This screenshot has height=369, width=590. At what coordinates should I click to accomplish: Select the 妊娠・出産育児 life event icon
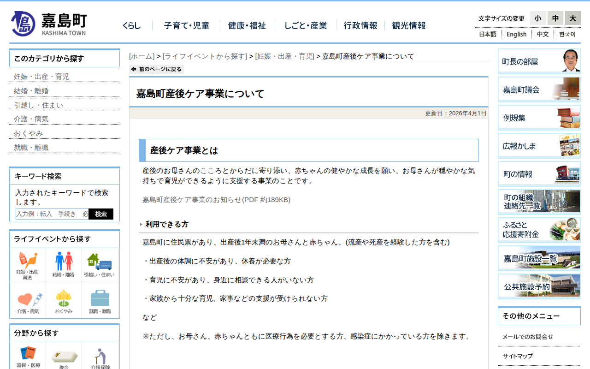pos(28,265)
